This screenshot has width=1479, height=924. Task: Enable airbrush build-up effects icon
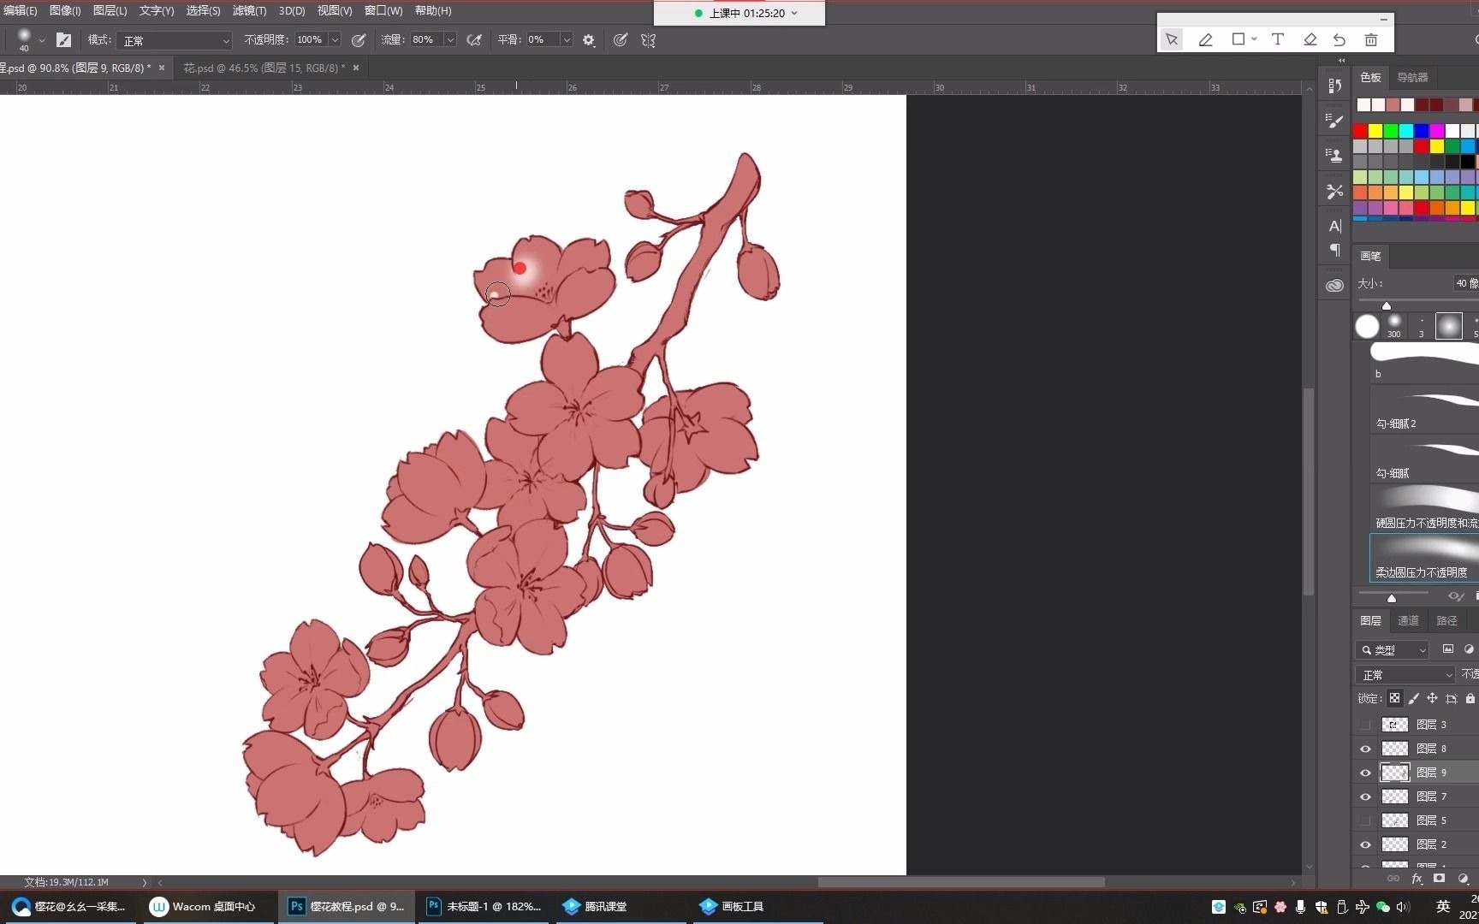click(x=473, y=39)
